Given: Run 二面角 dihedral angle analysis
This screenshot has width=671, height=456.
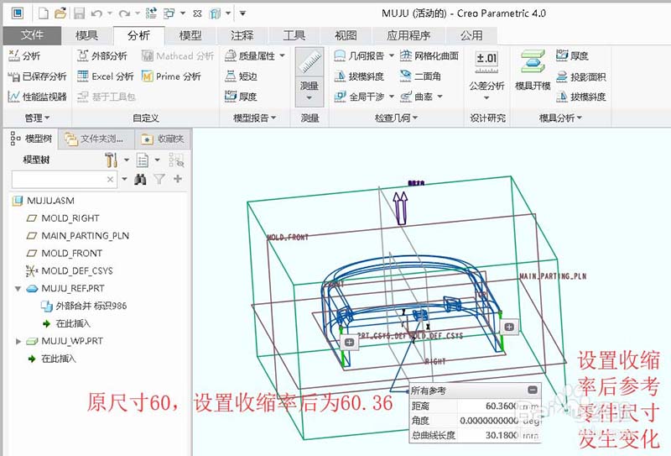Looking at the screenshot, I should click(420, 76).
